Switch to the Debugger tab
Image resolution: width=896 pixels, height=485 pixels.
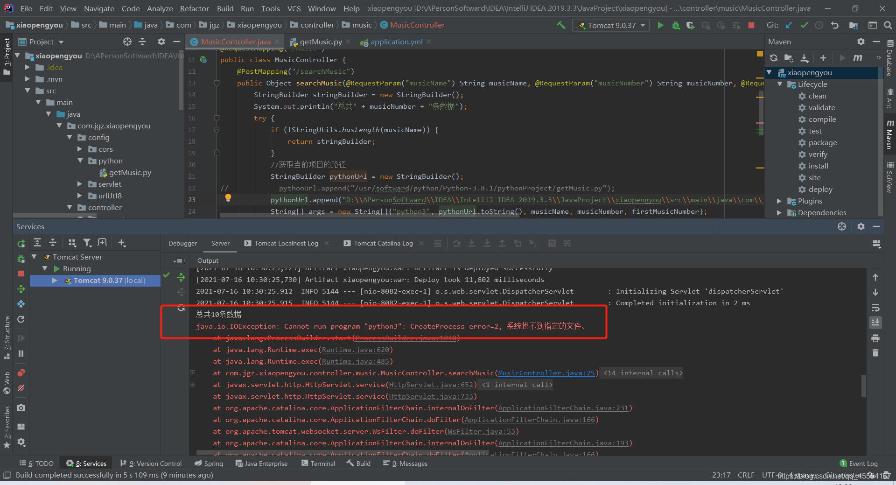pyautogui.click(x=182, y=243)
